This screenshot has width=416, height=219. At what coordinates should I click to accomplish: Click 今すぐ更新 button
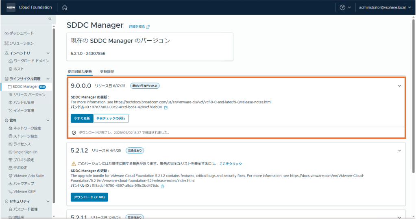pyautogui.click(x=82, y=118)
